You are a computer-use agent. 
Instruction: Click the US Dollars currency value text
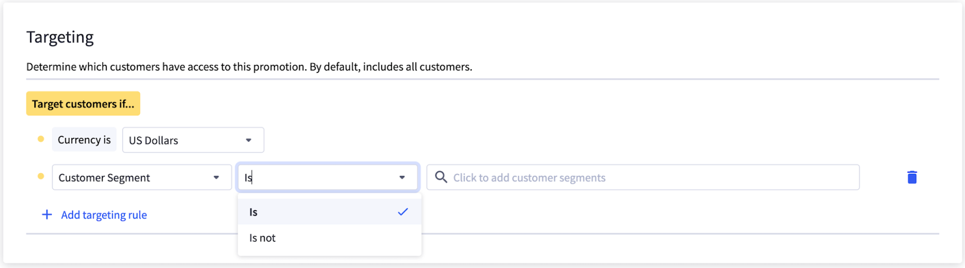tap(154, 140)
